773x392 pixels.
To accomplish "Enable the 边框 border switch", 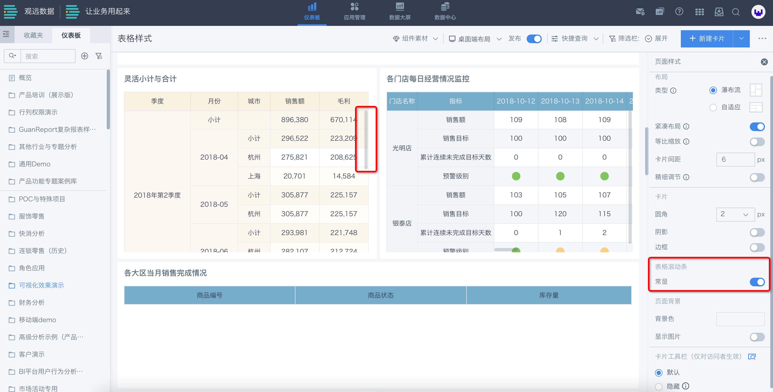I will tap(757, 247).
